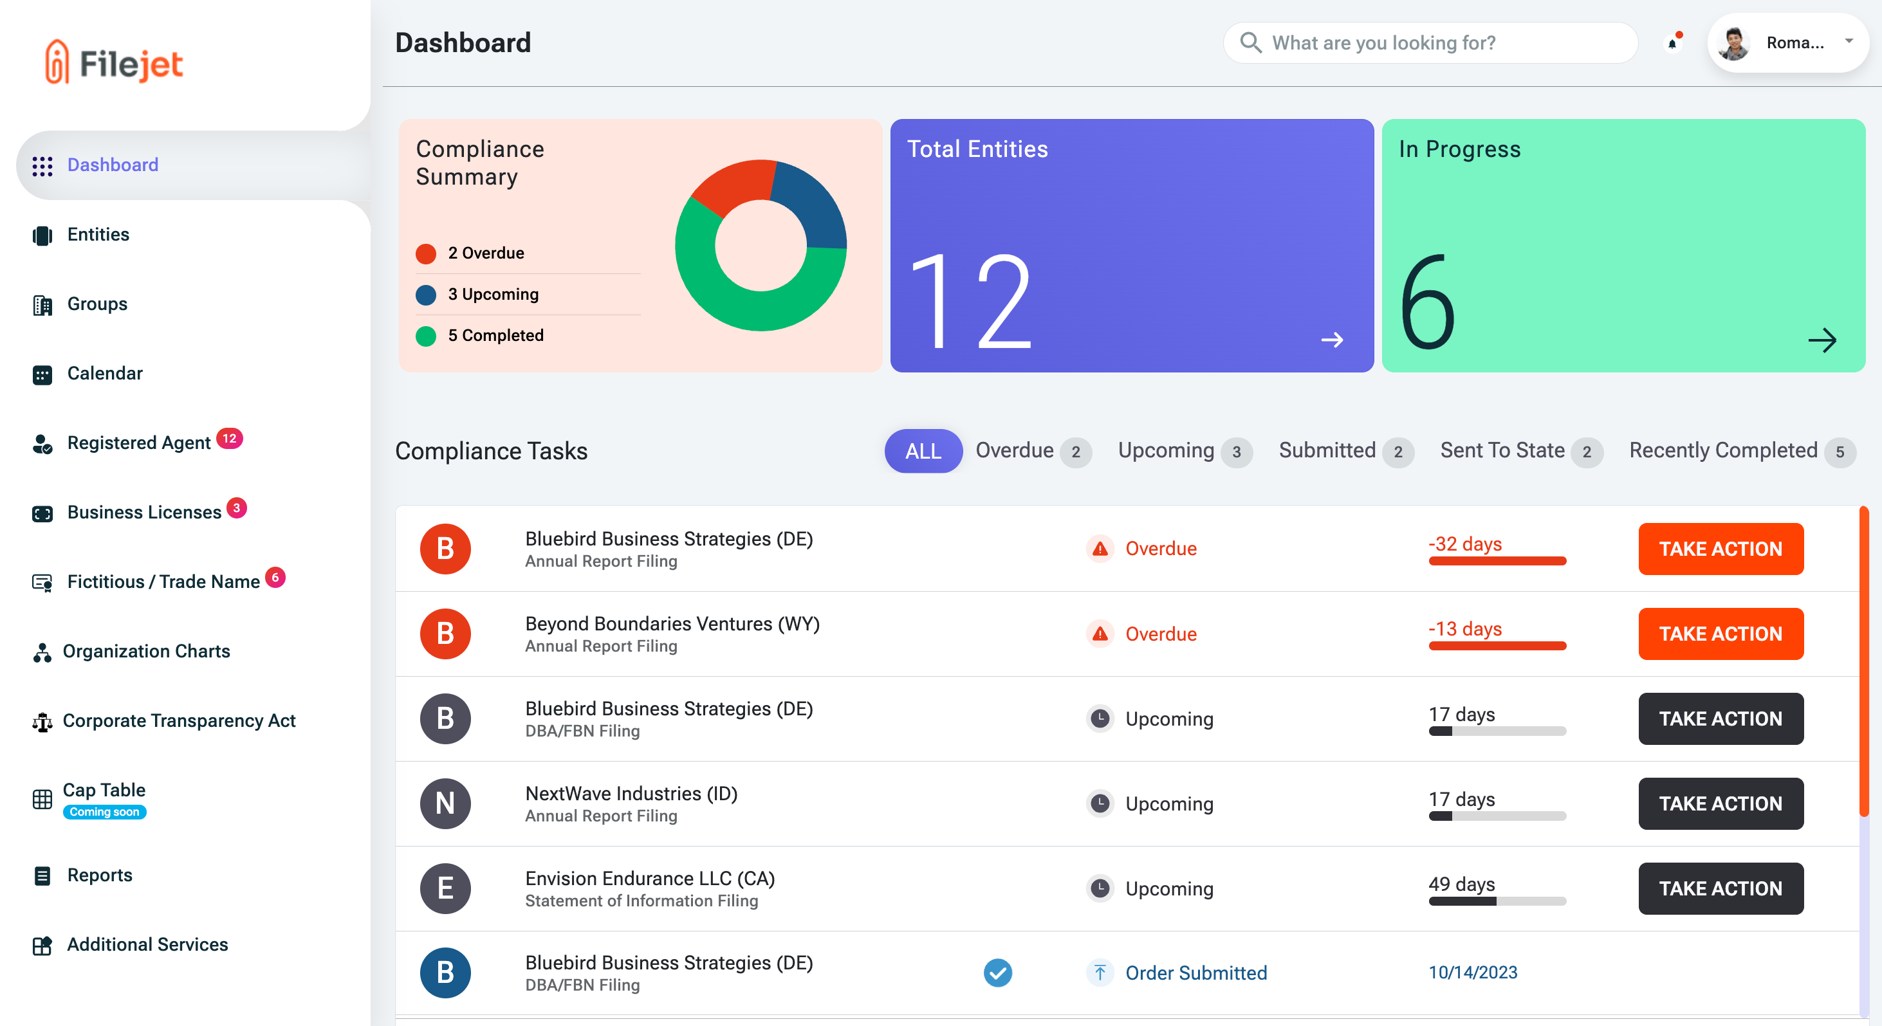The image size is (1882, 1026).
Task: Go to Business Licenses
Action: 144,512
